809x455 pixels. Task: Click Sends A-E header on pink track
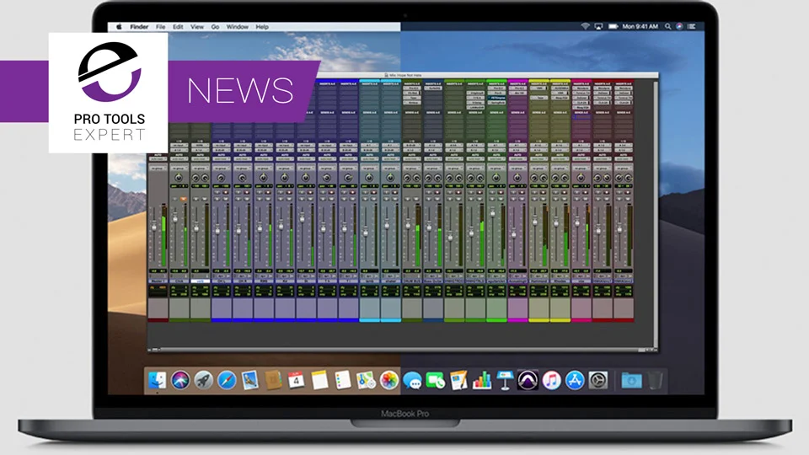pos(581,112)
